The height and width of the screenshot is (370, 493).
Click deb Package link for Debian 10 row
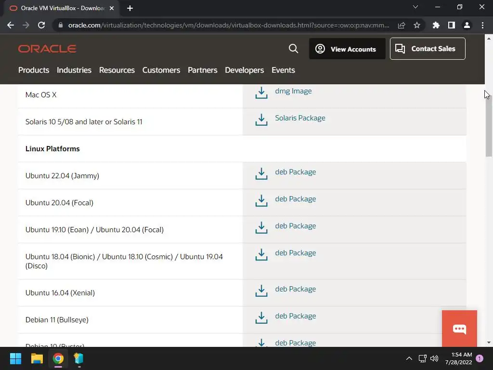click(296, 343)
